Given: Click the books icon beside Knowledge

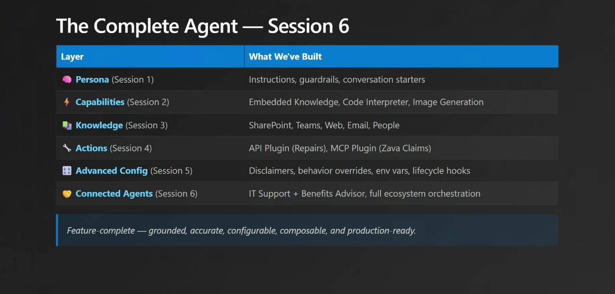Looking at the screenshot, I should coord(66,125).
